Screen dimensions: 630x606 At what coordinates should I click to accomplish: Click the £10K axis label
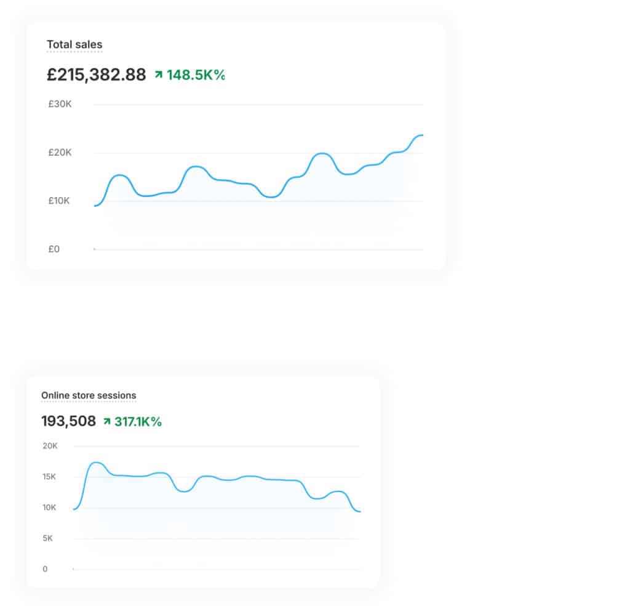point(59,201)
